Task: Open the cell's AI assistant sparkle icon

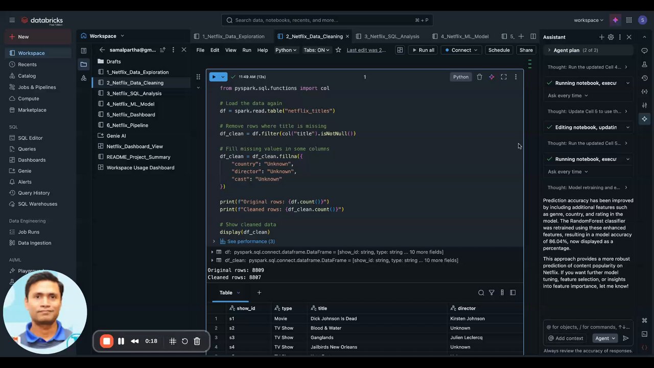Action: (492, 77)
